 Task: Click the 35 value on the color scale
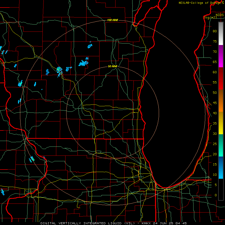pos(215,123)
